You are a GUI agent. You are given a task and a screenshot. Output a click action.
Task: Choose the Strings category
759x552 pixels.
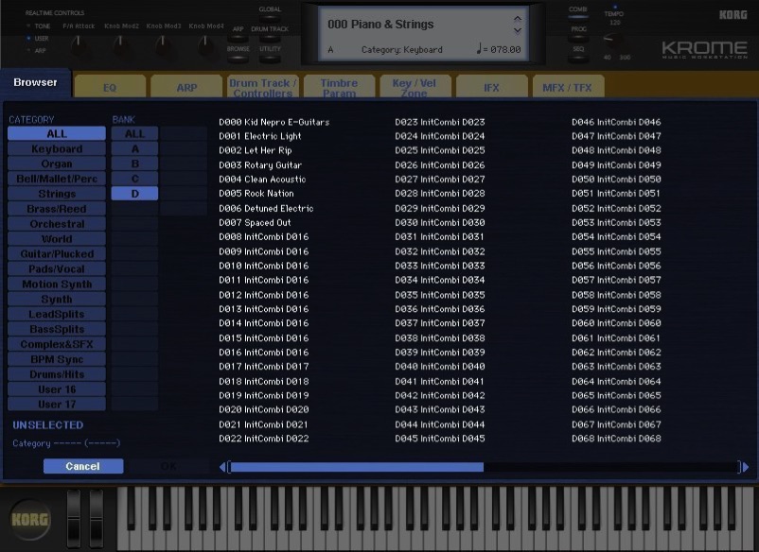pyautogui.click(x=57, y=194)
